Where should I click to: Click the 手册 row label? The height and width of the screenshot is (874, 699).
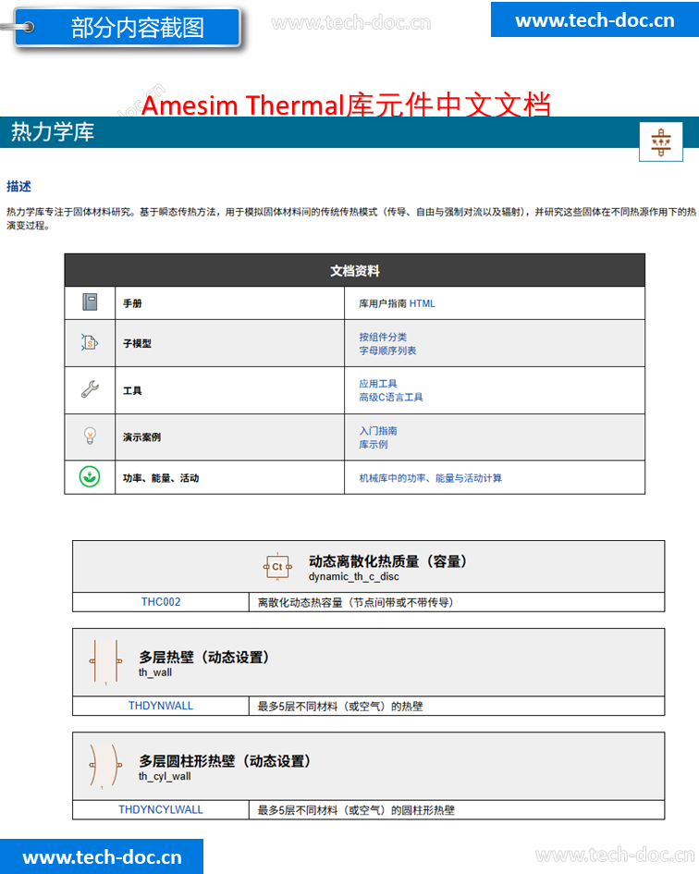(x=132, y=303)
